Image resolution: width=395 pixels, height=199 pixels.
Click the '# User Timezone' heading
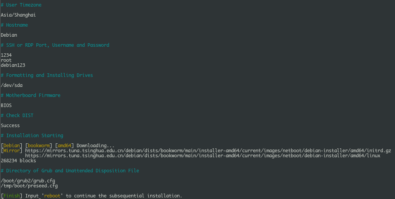(x=21, y=5)
